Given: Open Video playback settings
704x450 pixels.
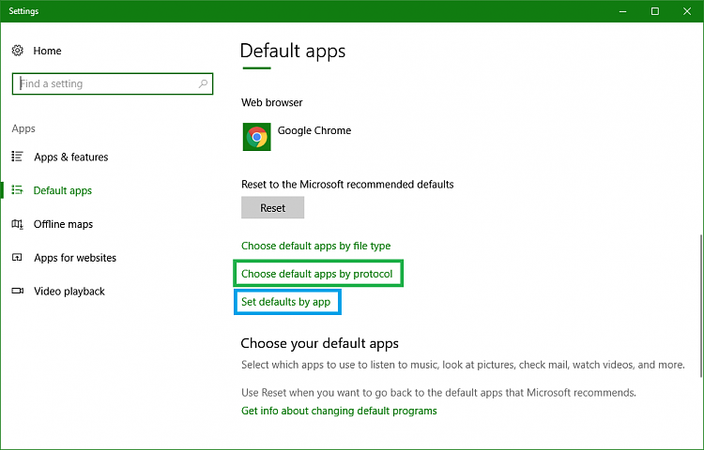Looking at the screenshot, I should pyautogui.click(x=69, y=292).
